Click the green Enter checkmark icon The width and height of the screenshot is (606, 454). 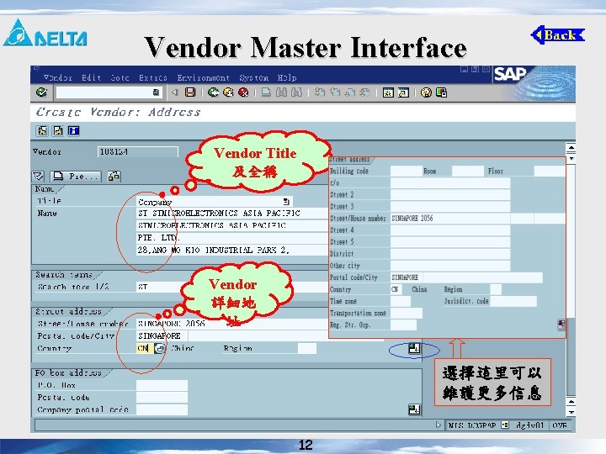click(x=41, y=92)
